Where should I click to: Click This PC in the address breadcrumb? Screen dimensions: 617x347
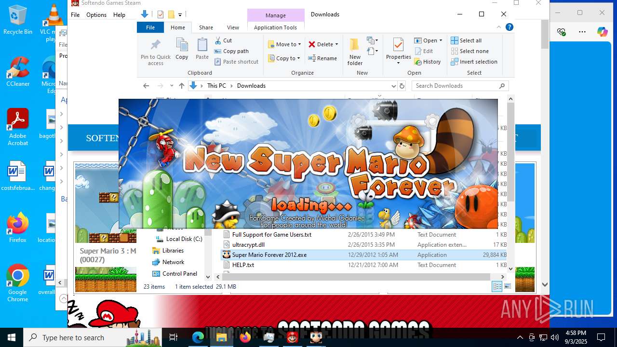point(216,86)
